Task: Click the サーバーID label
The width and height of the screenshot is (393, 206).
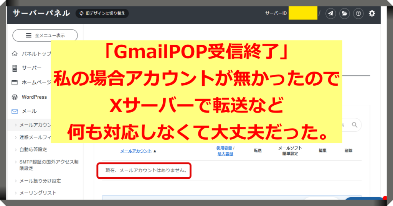Action: 276,13
